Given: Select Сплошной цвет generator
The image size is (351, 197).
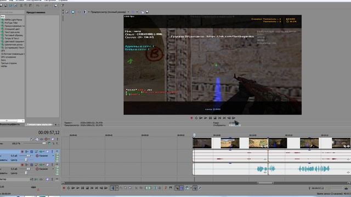Looking at the screenshot, I should coord(12,29).
